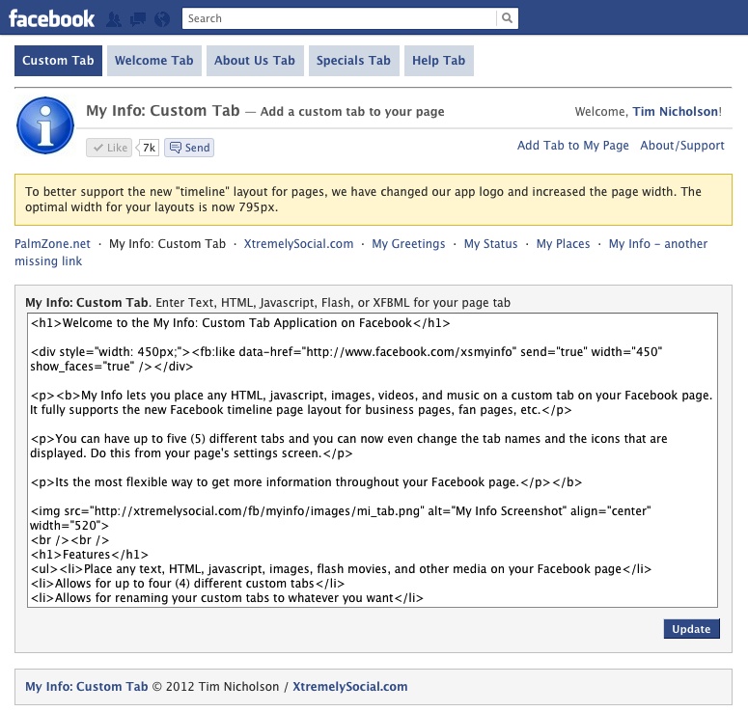The width and height of the screenshot is (748, 712).
Task: Open My Greetings link
Action: (408, 244)
